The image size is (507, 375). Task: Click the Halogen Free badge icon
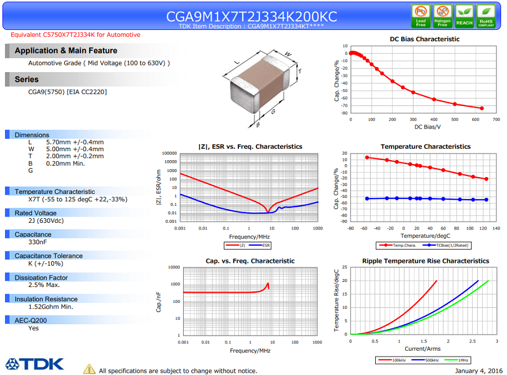click(442, 15)
